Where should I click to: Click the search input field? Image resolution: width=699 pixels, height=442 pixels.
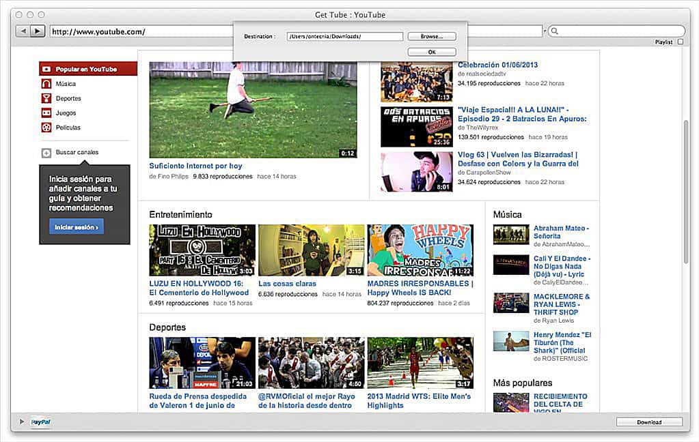point(616,31)
